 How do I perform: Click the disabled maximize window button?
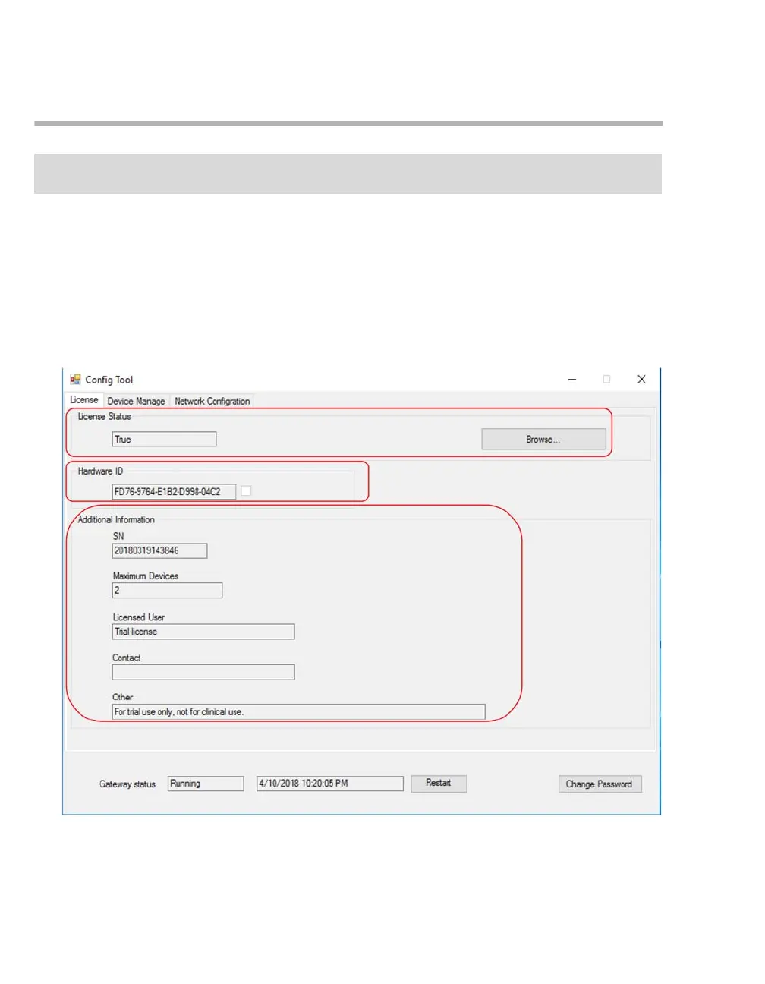(x=606, y=379)
